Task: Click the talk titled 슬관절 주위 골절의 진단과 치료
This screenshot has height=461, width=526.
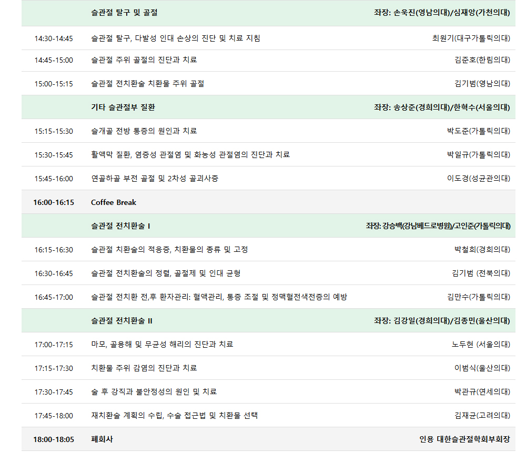Action: 144,60
